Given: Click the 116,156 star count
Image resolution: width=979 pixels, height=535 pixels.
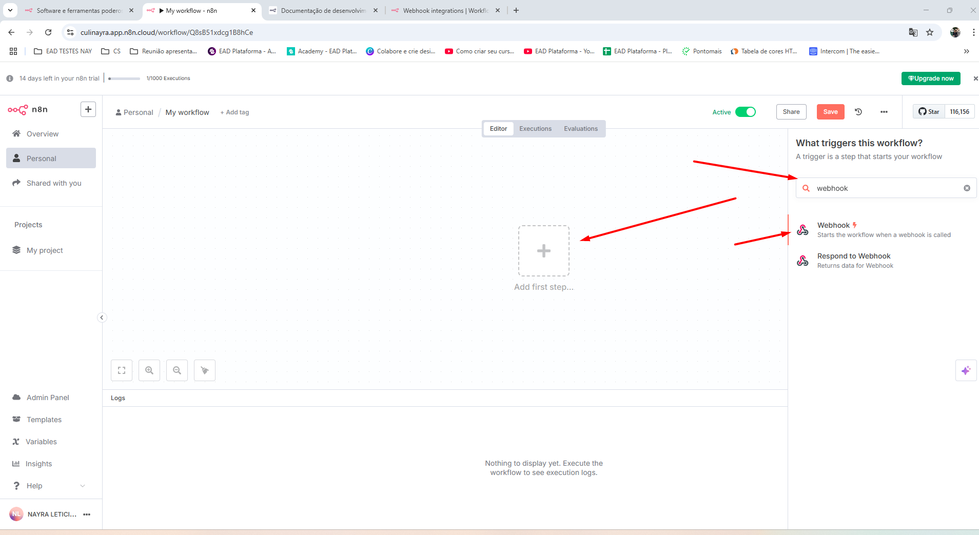Looking at the screenshot, I should (x=960, y=112).
